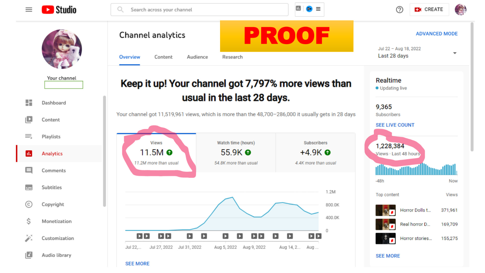This screenshot has width=485, height=273.
Task: Select the Watch time (hours) metric card
Action: 236,153
